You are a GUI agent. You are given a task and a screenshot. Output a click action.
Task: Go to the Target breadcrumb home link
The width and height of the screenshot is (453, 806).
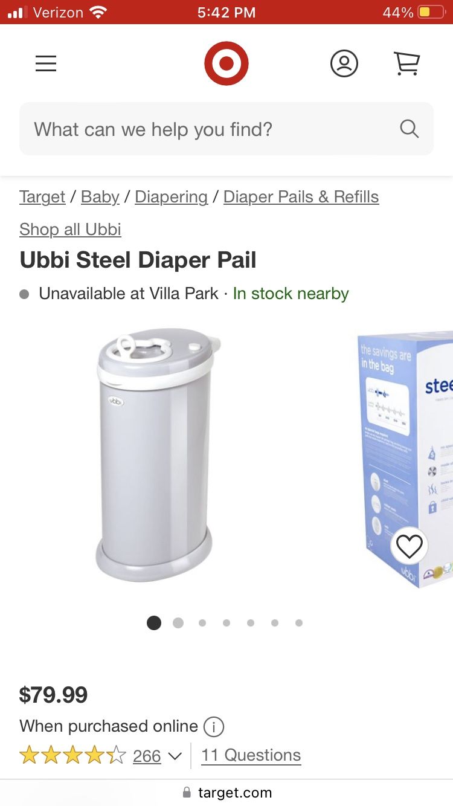click(42, 197)
